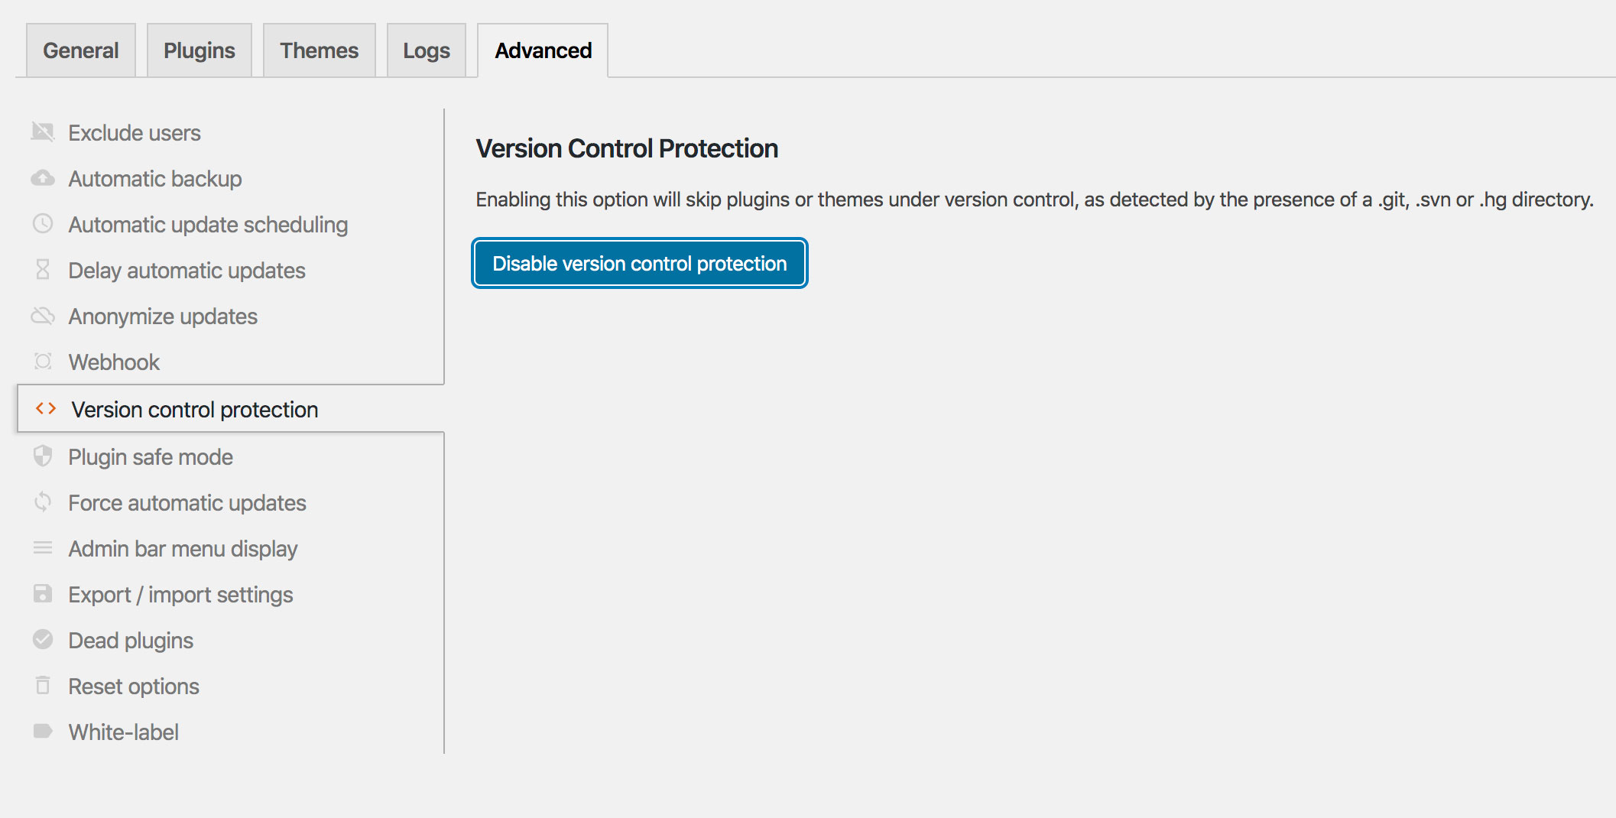Click the refresh icon for Force automatic updates
1616x818 pixels.
tap(43, 502)
